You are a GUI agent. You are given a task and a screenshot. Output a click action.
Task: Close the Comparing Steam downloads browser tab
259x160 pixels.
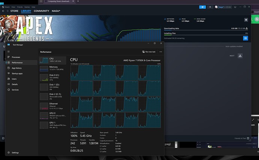pos(73,1)
